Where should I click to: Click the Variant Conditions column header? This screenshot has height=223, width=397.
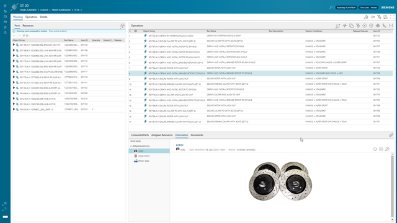[314, 31]
